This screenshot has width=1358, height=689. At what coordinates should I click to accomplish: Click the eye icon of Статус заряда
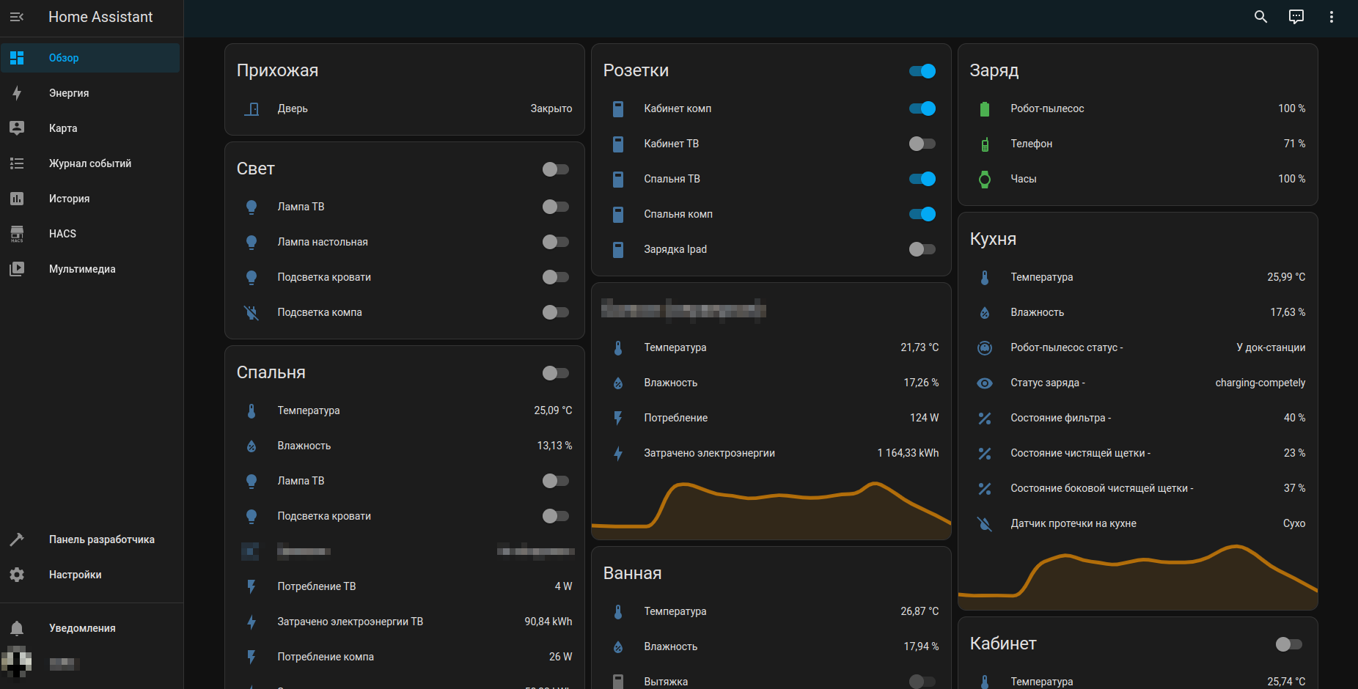tap(985, 383)
